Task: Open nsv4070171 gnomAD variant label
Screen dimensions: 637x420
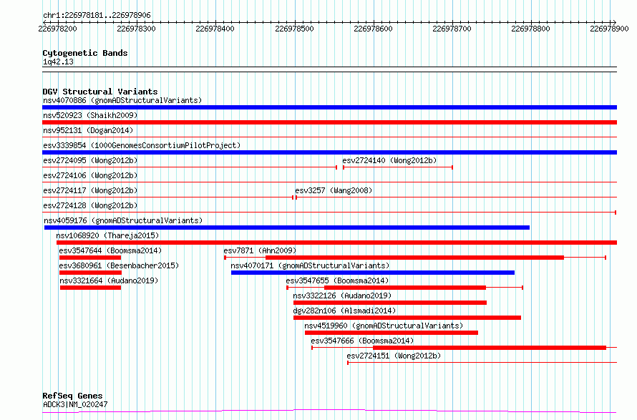Action: point(310,265)
